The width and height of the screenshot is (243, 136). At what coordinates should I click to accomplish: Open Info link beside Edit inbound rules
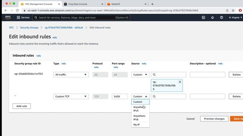click(55, 37)
